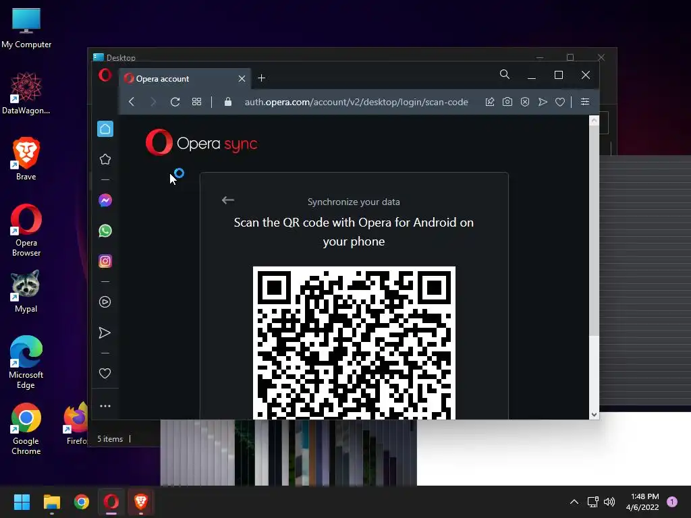This screenshot has height=518, width=691.
Task: Select Microsoft Edge desktop shortcut
Action: (26, 362)
